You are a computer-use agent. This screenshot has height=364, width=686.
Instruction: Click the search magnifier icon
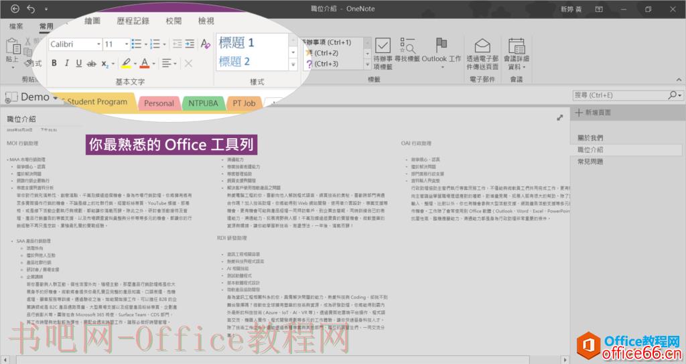click(673, 95)
